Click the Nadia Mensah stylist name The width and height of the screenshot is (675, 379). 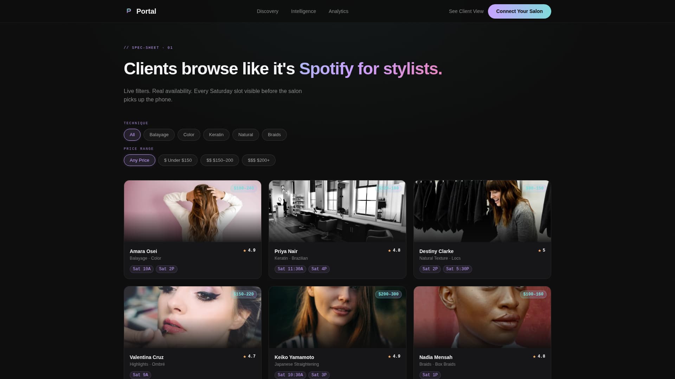point(436,357)
